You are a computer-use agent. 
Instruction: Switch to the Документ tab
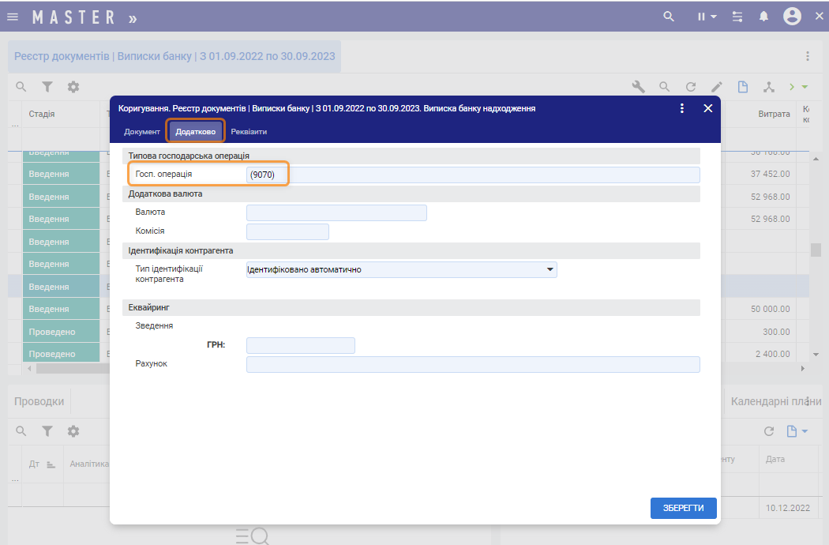(x=142, y=131)
